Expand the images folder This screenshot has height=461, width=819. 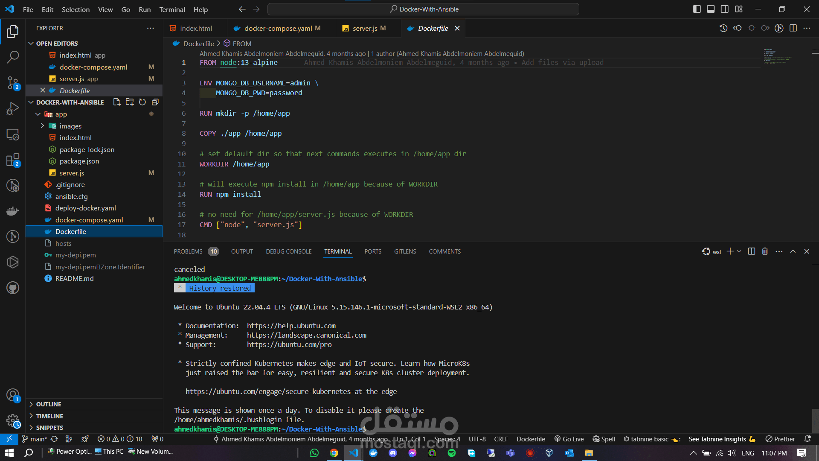tap(70, 126)
